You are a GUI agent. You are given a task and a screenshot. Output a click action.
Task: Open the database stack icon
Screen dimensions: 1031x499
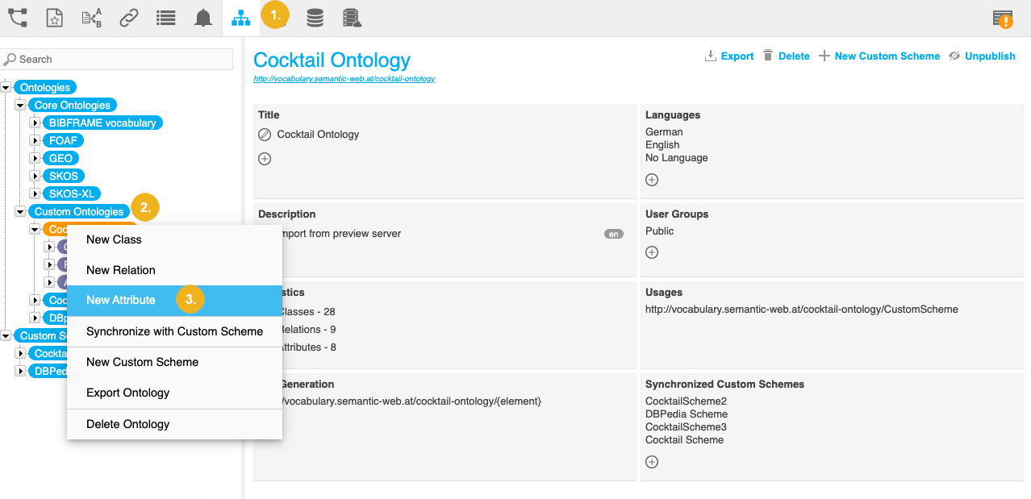[315, 18]
